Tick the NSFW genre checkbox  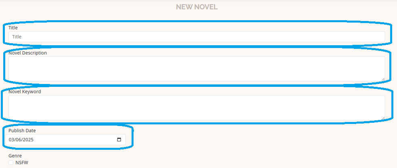click(11, 162)
